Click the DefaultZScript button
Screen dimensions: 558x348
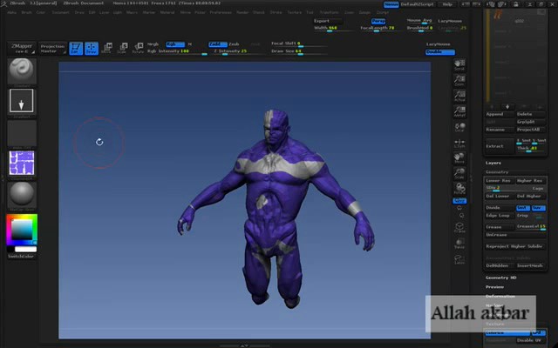pyautogui.click(x=418, y=4)
